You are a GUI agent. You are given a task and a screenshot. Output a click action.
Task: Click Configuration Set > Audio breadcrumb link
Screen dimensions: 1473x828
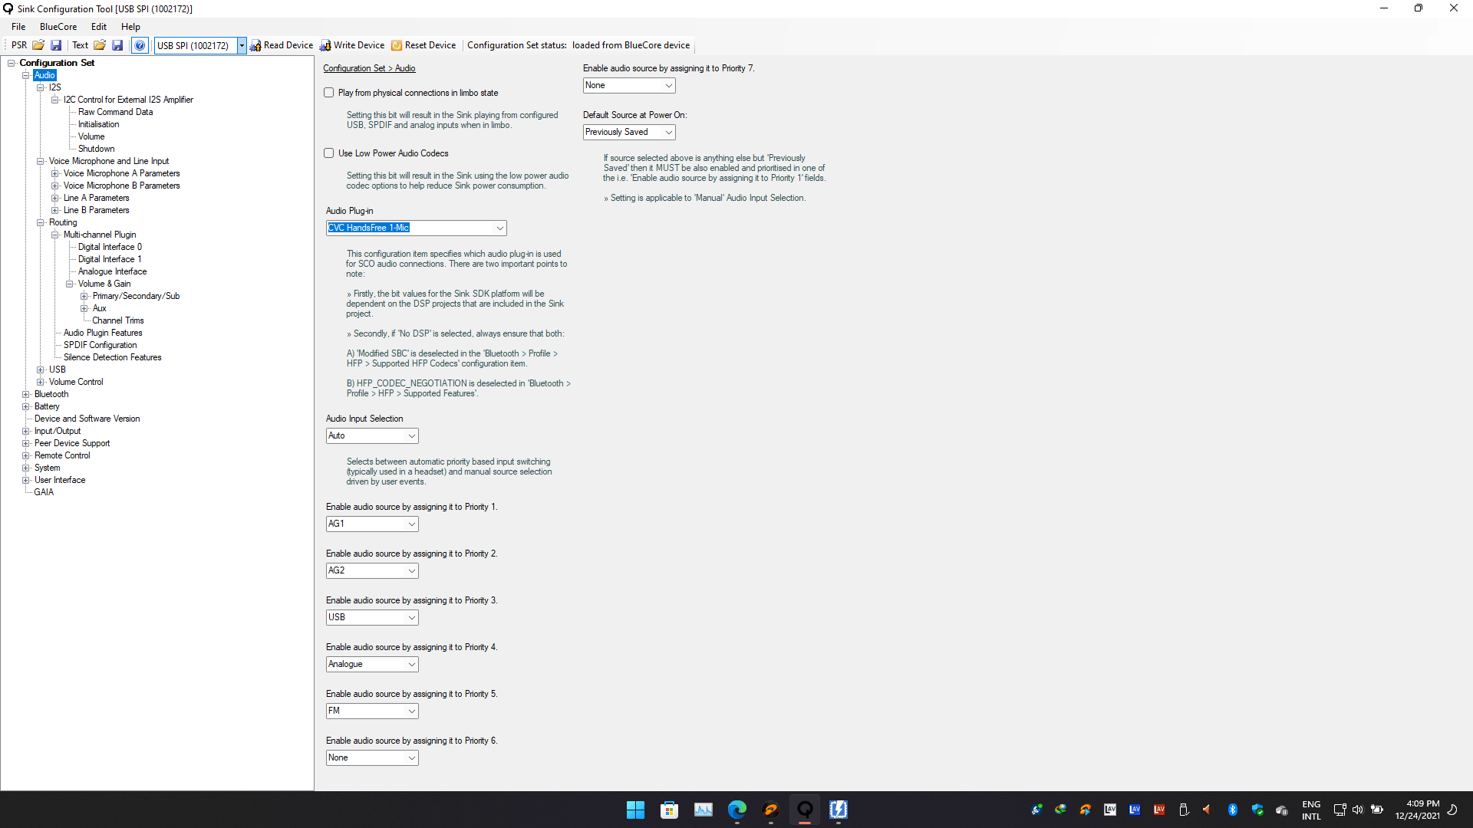click(x=369, y=68)
